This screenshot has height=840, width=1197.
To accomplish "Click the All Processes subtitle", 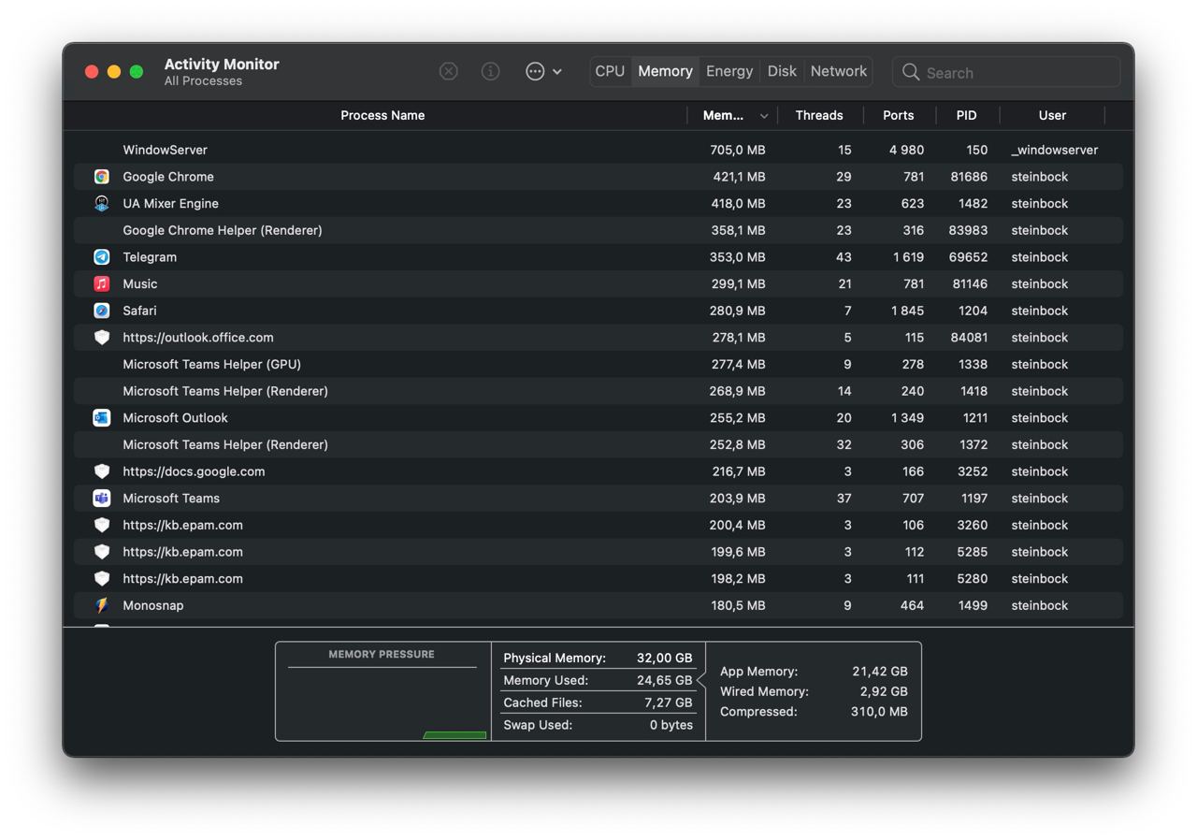I will 203,81.
